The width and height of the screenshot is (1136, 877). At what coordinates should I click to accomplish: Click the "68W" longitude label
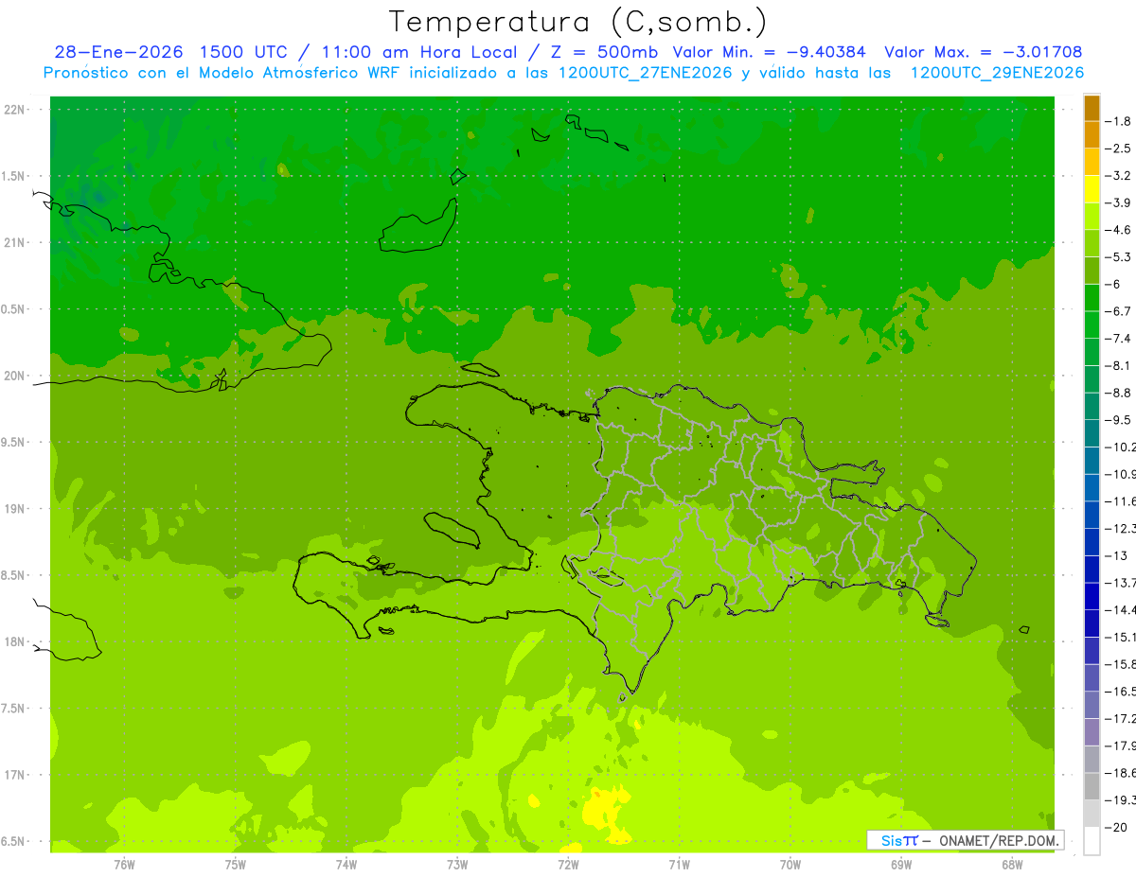[1012, 864]
